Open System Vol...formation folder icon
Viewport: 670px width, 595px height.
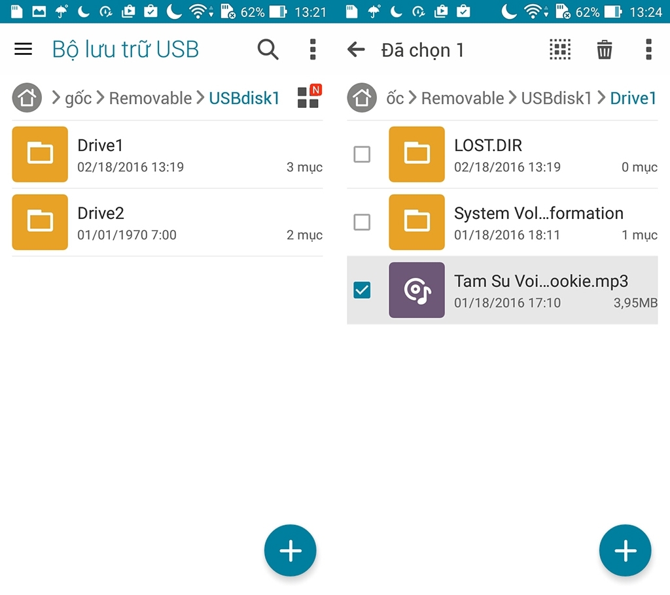[417, 222]
